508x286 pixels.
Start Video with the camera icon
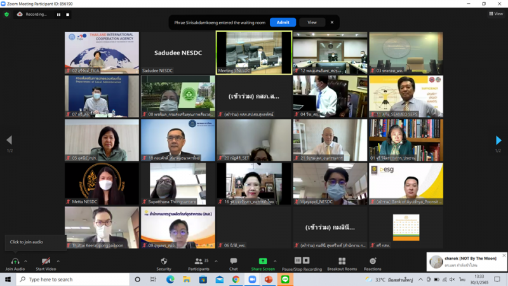pos(46,264)
